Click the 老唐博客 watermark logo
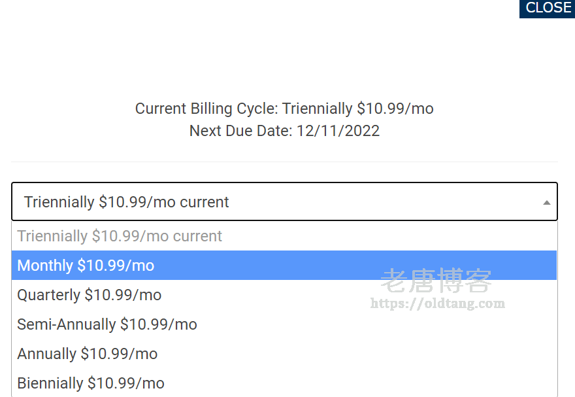575x397 pixels. 436,281
